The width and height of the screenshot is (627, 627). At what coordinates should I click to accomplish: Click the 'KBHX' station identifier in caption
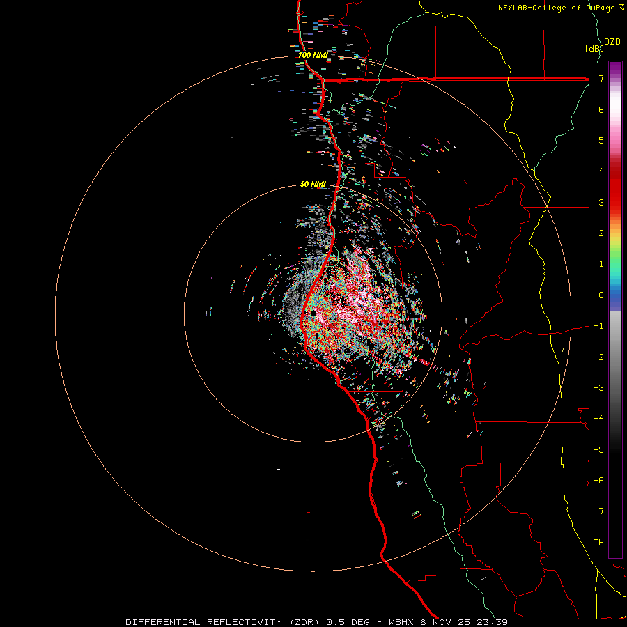coord(401,622)
